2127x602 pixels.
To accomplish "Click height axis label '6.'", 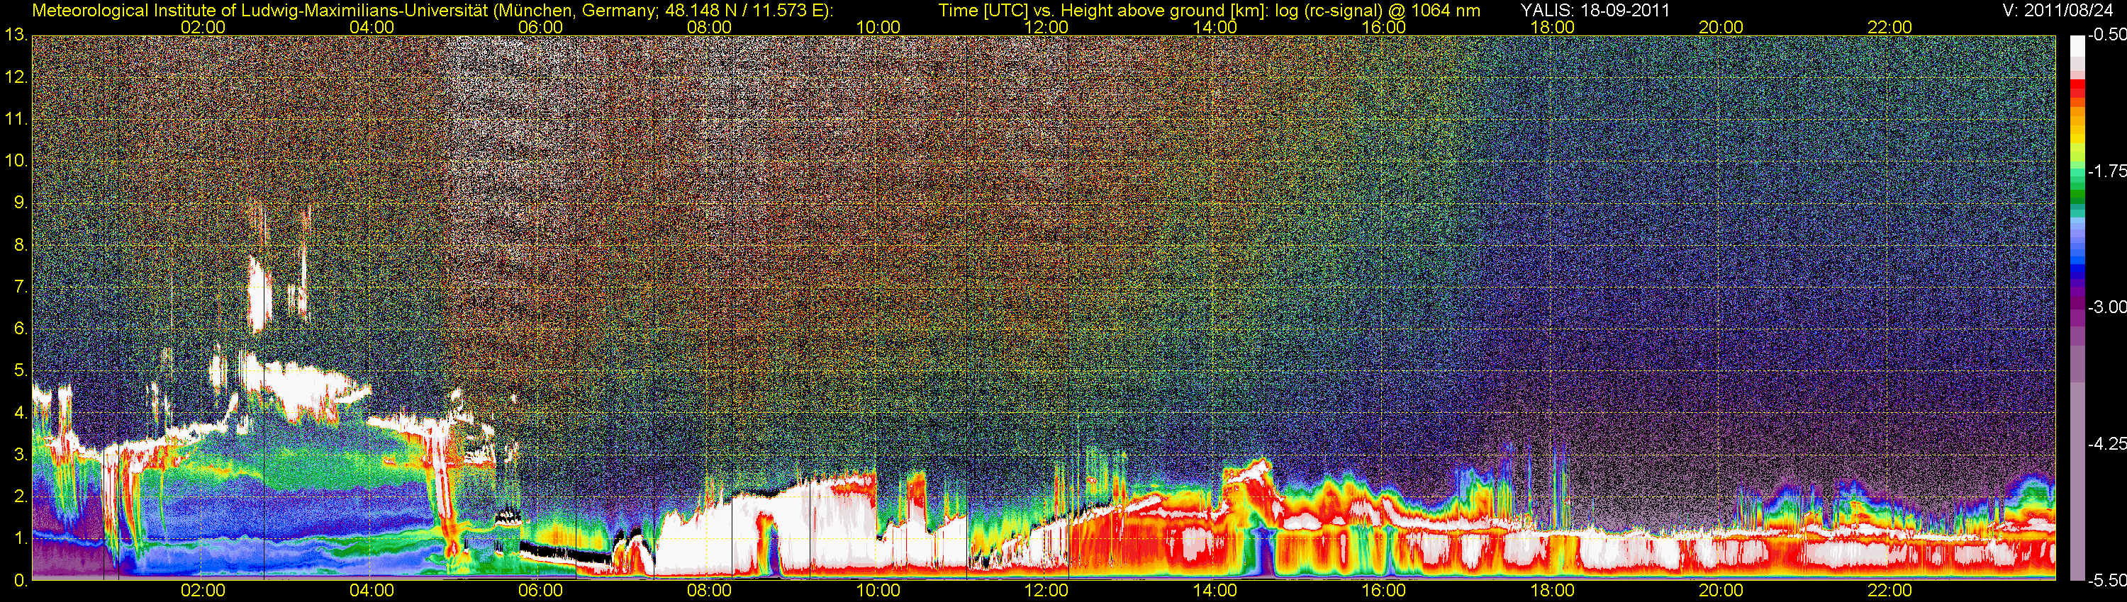I will point(21,328).
